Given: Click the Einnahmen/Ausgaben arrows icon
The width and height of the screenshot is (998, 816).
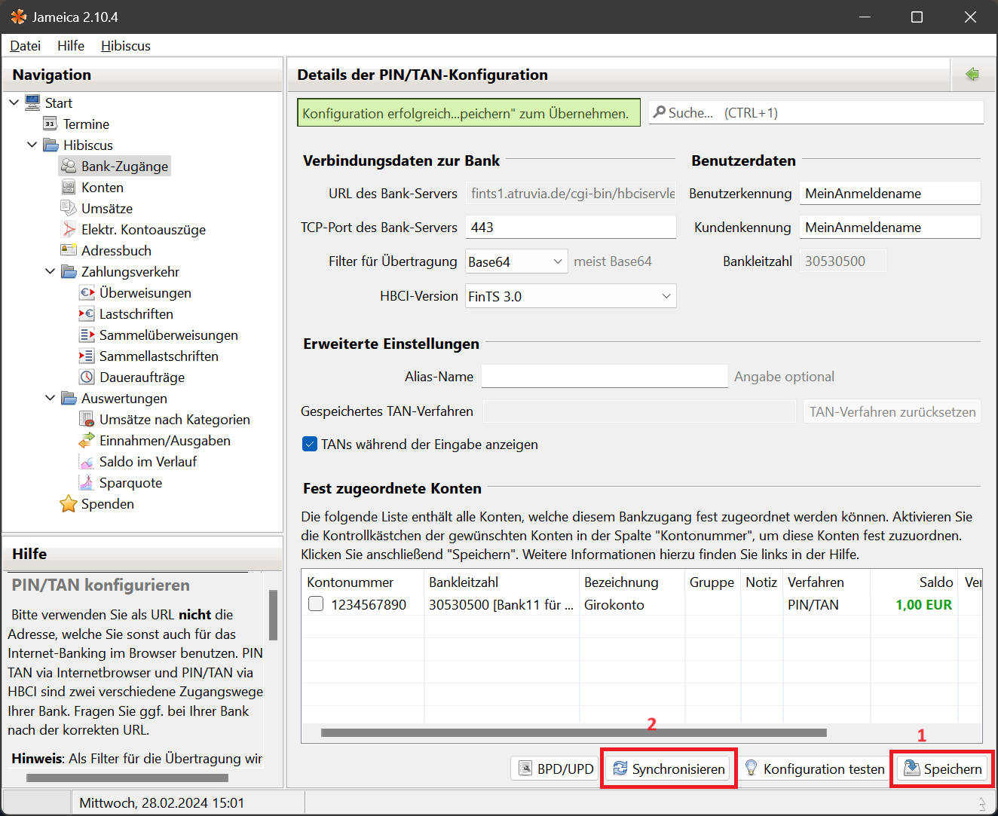Looking at the screenshot, I should [87, 440].
